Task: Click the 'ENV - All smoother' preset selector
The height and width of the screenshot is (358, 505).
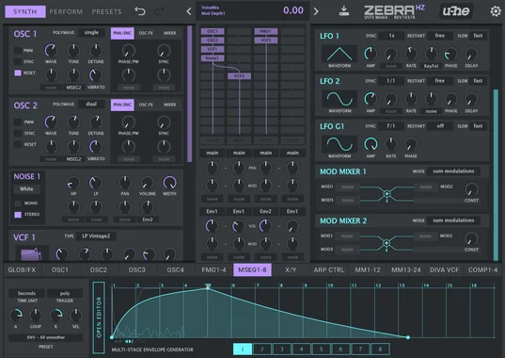Action: coord(46,337)
